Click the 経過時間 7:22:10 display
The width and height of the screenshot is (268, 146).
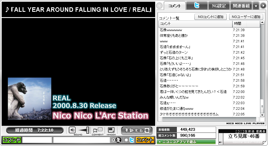pyautogui.click(x=35, y=130)
